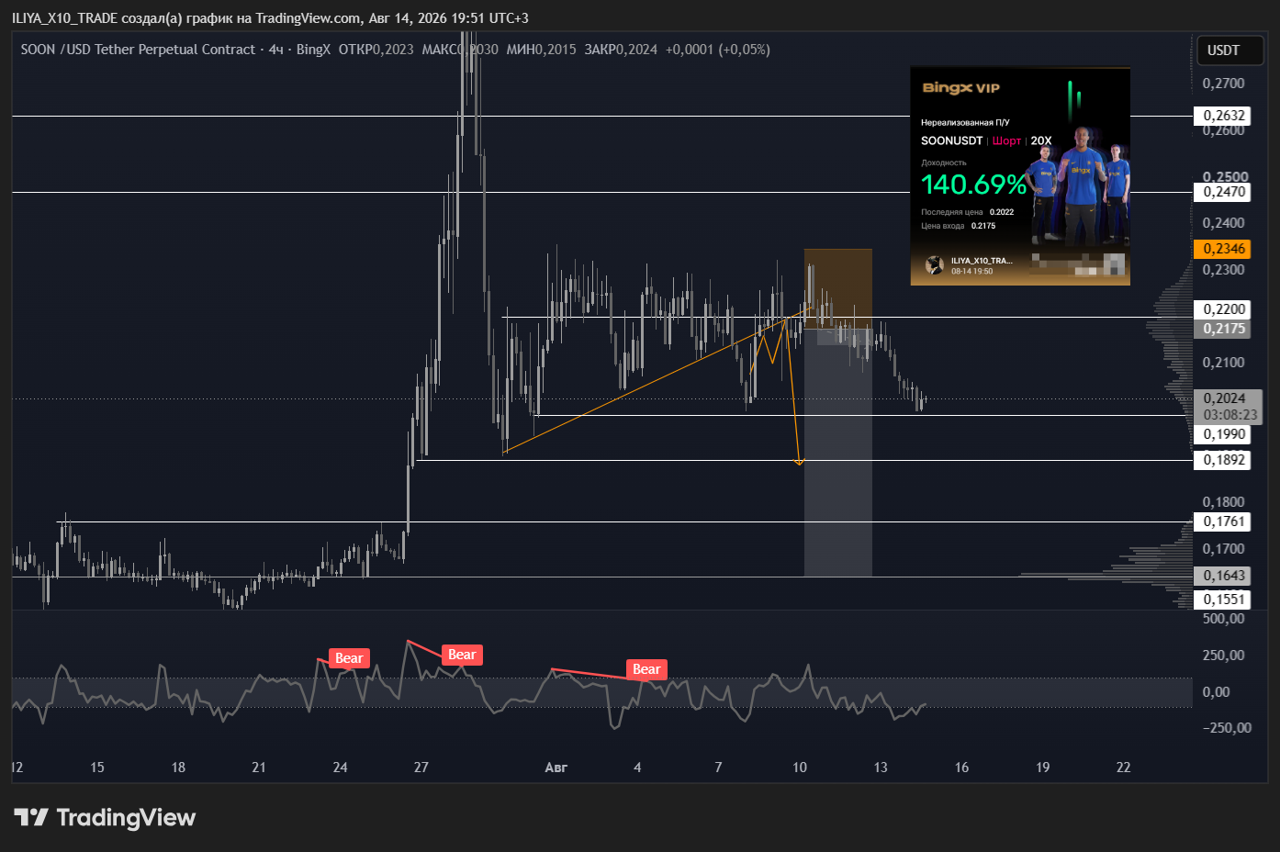Select the 4ч timeframe label in header
Screen dimensions: 1280x852
275,50
